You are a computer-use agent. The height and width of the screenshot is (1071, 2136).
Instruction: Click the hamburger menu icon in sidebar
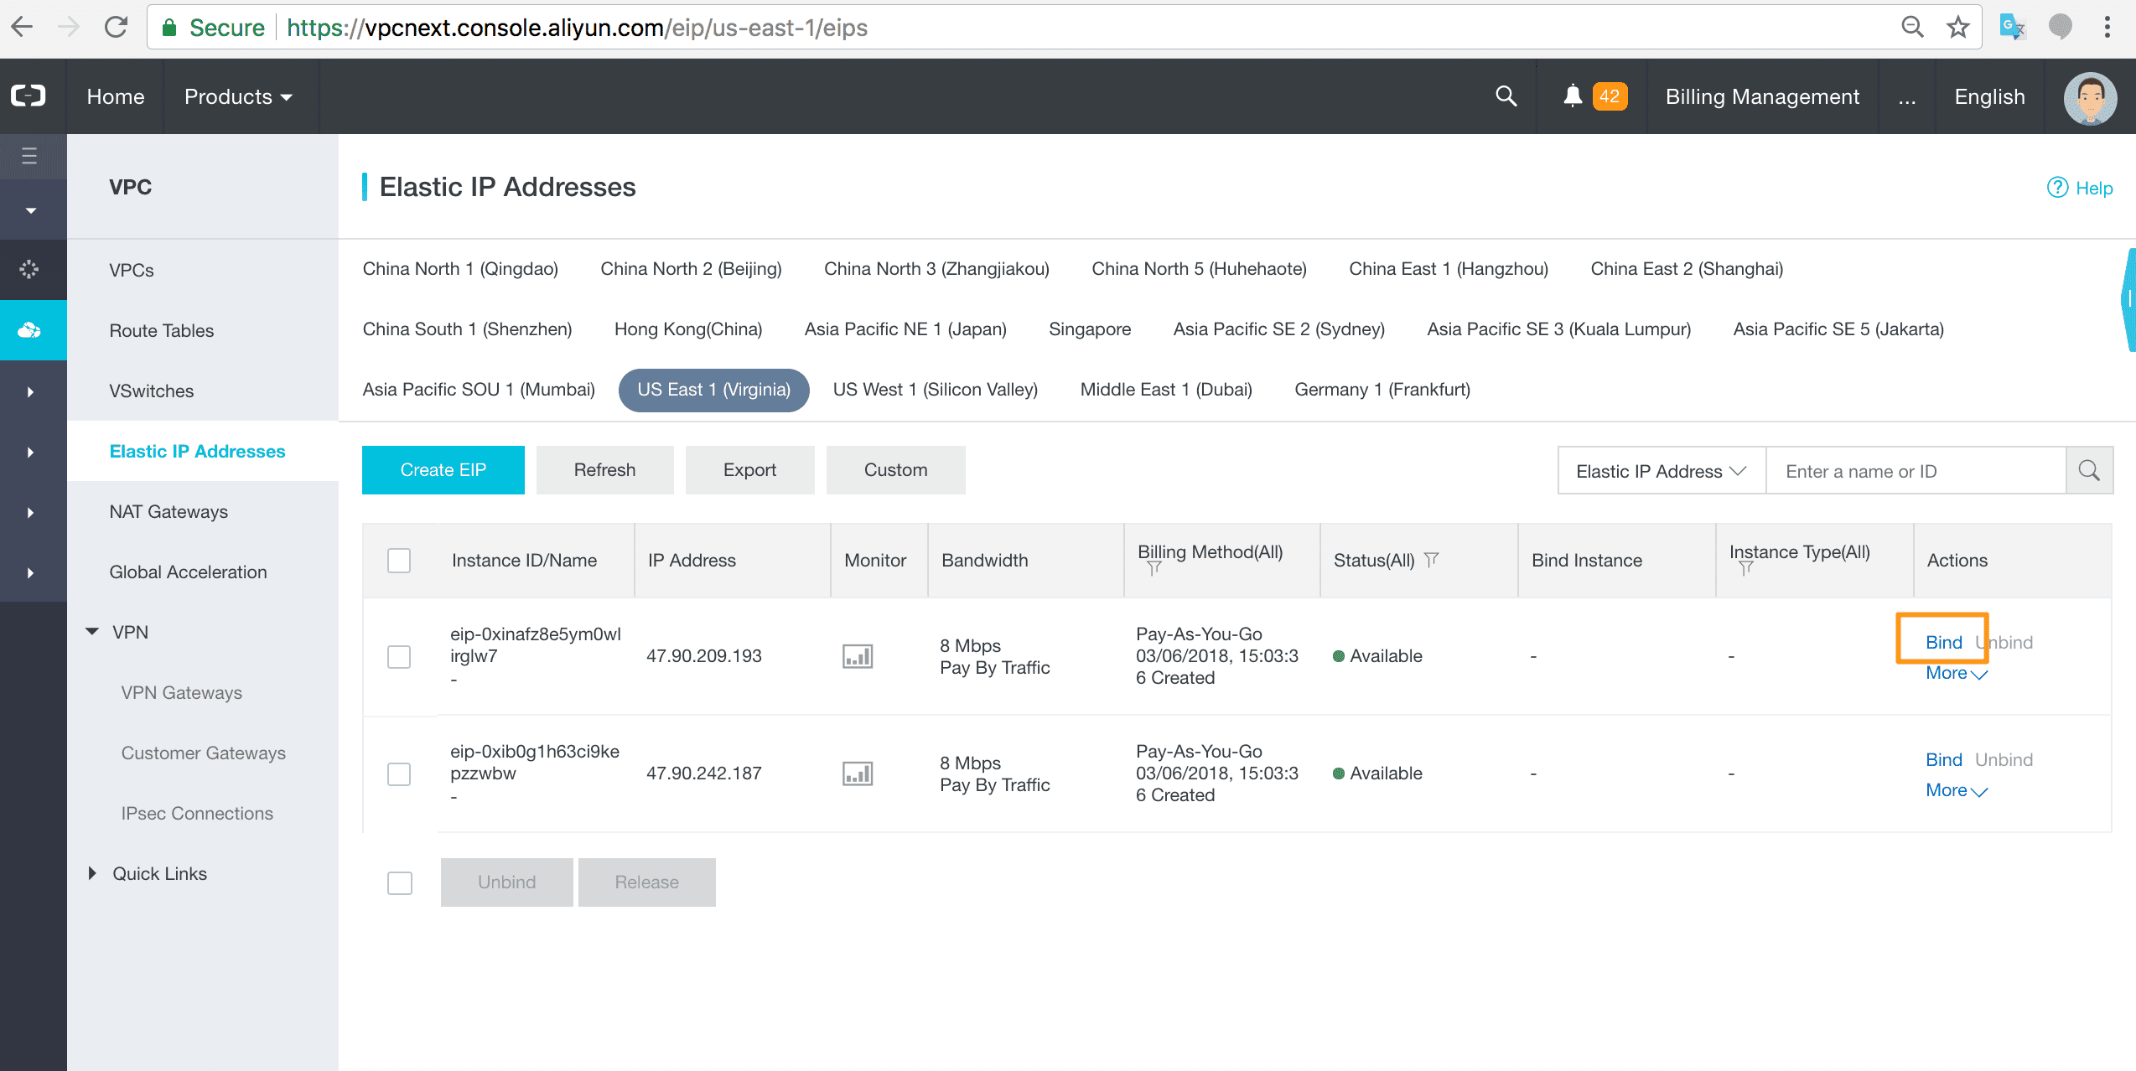point(30,156)
